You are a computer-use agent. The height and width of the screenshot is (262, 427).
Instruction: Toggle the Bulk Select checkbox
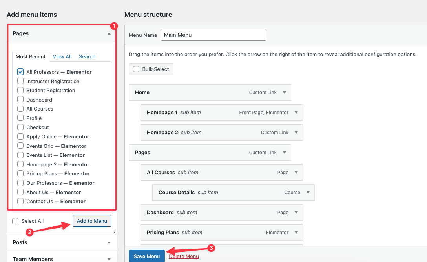[x=136, y=69]
